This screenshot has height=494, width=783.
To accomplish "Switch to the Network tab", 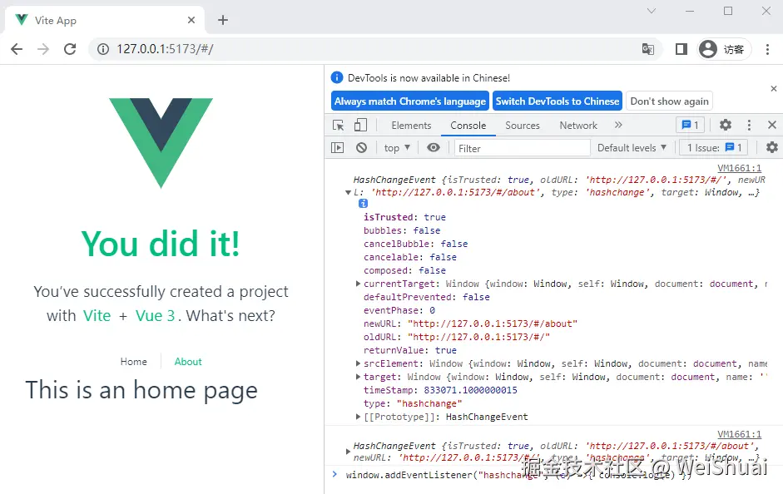I will [x=578, y=126].
